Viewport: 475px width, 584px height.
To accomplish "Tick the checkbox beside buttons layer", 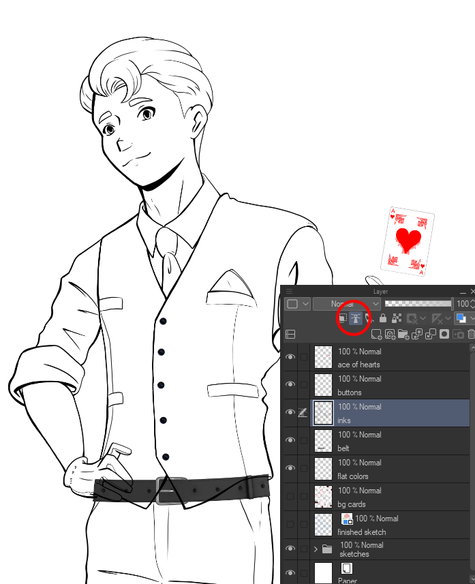I will pyautogui.click(x=304, y=384).
